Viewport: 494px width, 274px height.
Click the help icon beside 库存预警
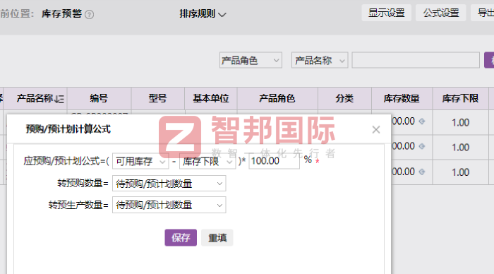90,15
